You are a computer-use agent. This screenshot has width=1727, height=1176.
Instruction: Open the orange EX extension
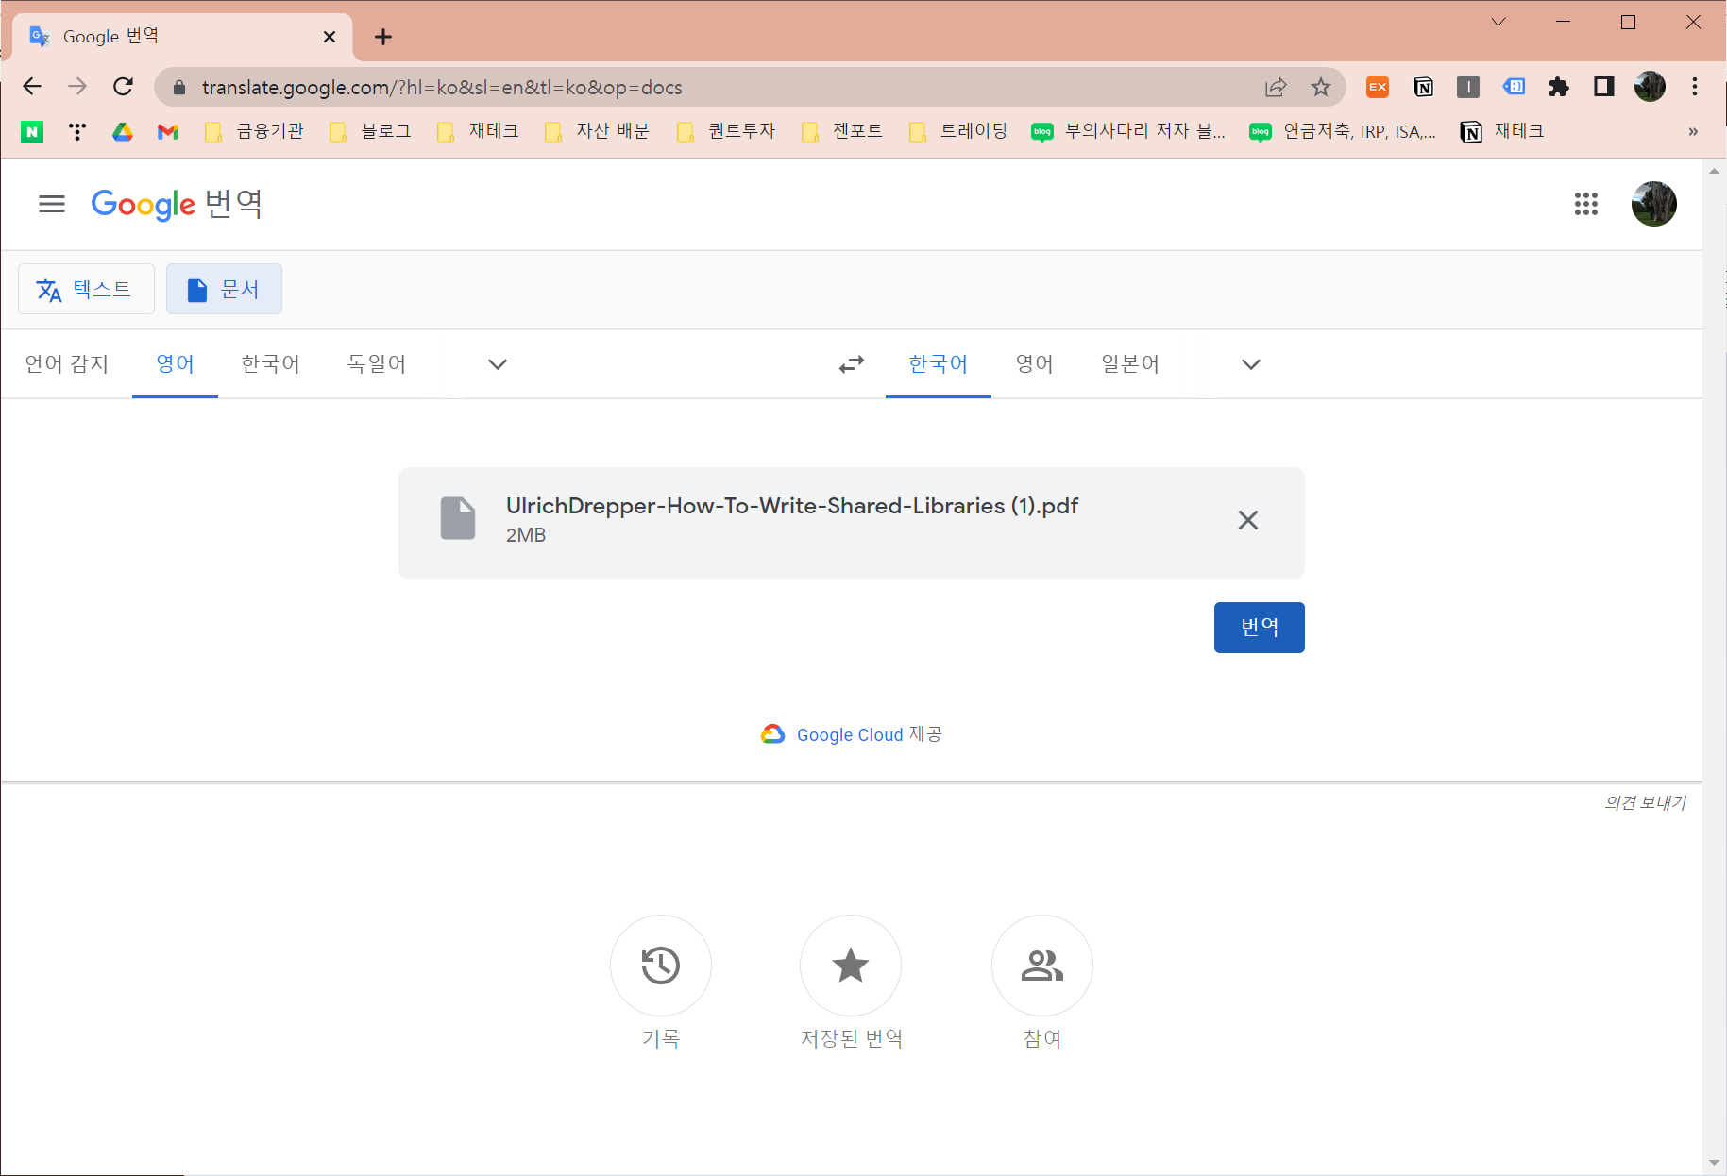tap(1378, 87)
